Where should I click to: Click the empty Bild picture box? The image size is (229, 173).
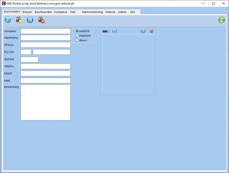pyautogui.click(x=129, y=65)
